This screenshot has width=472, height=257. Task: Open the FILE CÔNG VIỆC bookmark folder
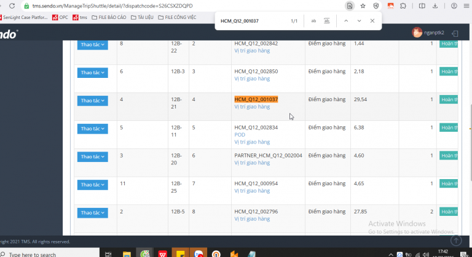pyautogui.click(x=177, y=17)
